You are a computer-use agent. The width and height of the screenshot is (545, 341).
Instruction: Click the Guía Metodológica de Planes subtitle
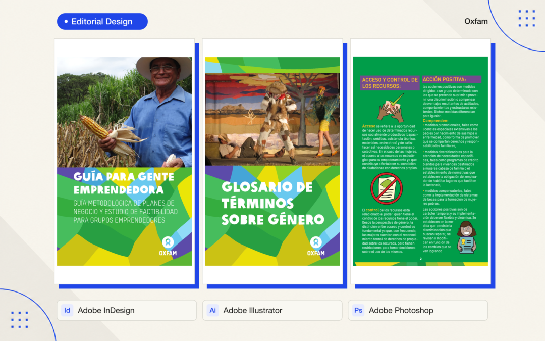tap(126, 212)
